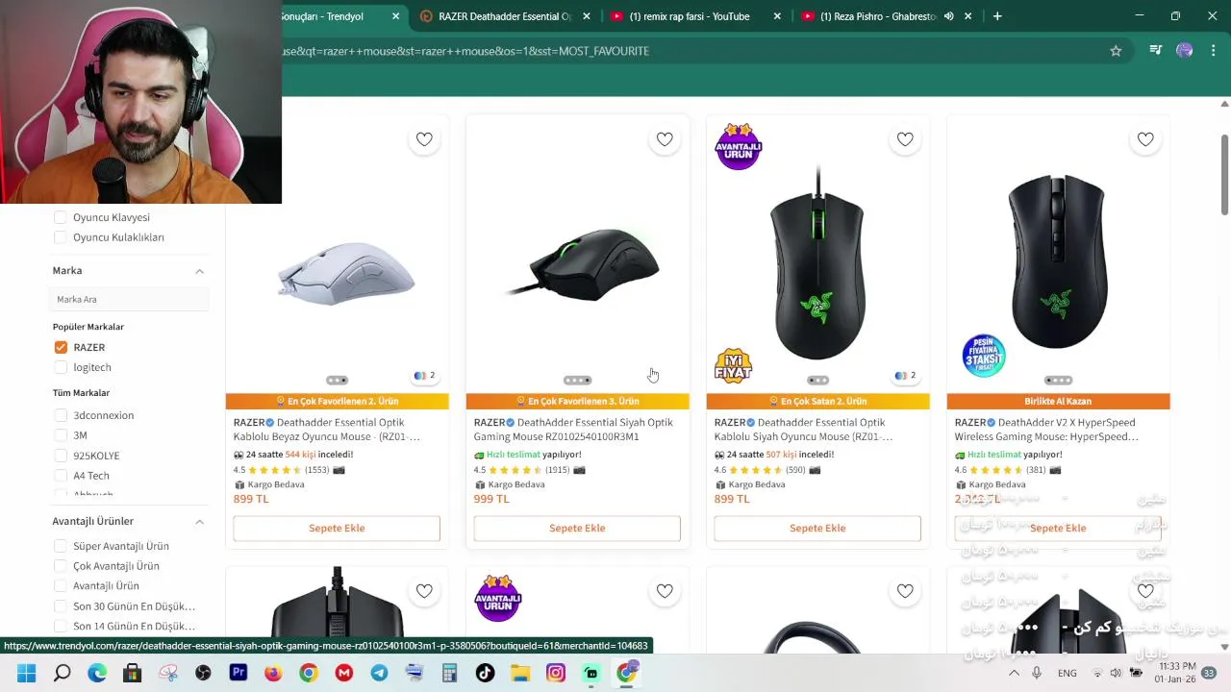Open the black DeathAdder Essential 899 TL product image
This screenshot has height=692, width=1231.
coord(817,261)
